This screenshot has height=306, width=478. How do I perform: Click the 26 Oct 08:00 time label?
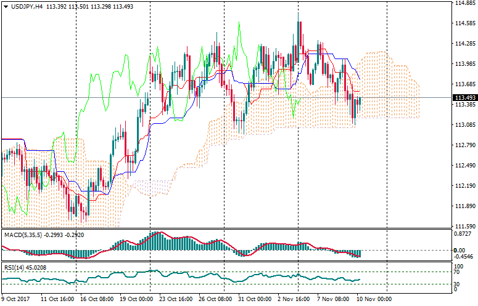coord(215,299)
